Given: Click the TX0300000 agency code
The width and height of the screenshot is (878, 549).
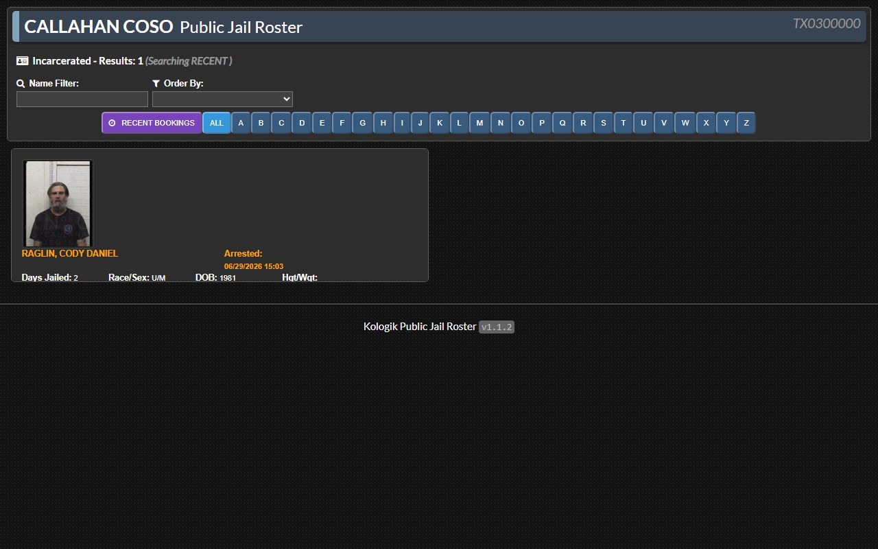Looking at the screenshot, I should [x=827, y=23].
